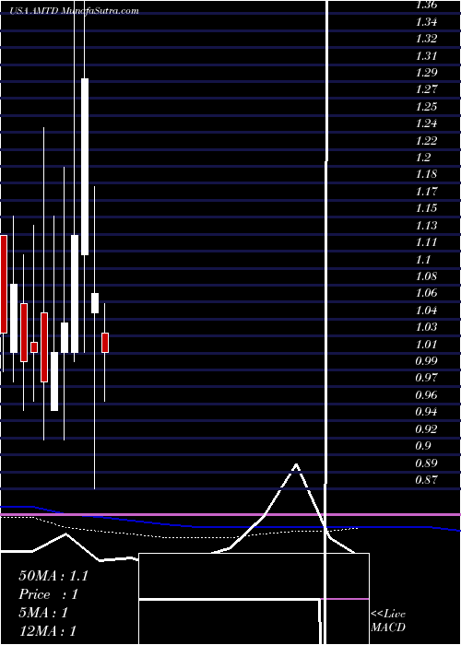Click the 1.06 price axis label
This screenshot has width=461, height=645.
pos(426,293)
